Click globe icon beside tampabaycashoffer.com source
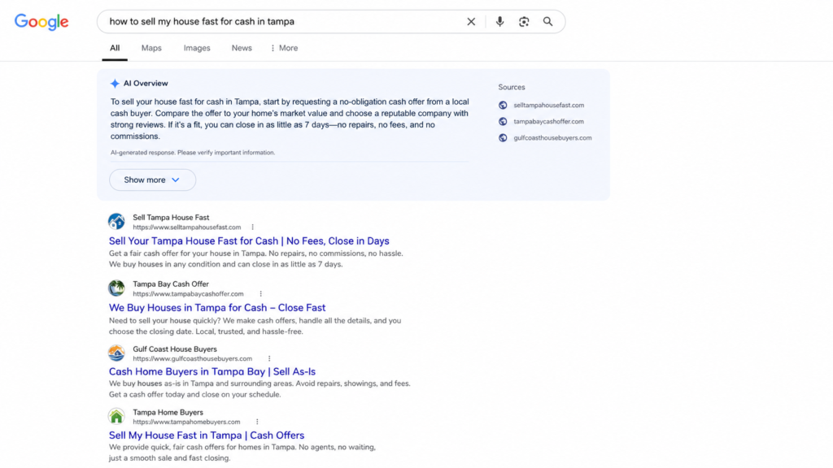Image resolution: width=833 pixels, height=468 pixels. (x=503, y=122)
